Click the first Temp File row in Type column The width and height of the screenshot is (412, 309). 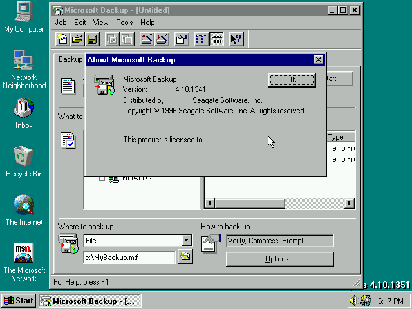(x=341, y=148)
